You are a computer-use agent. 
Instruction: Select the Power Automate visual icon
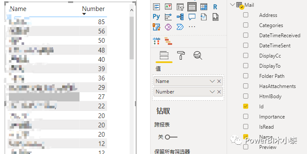coord(180,27)
